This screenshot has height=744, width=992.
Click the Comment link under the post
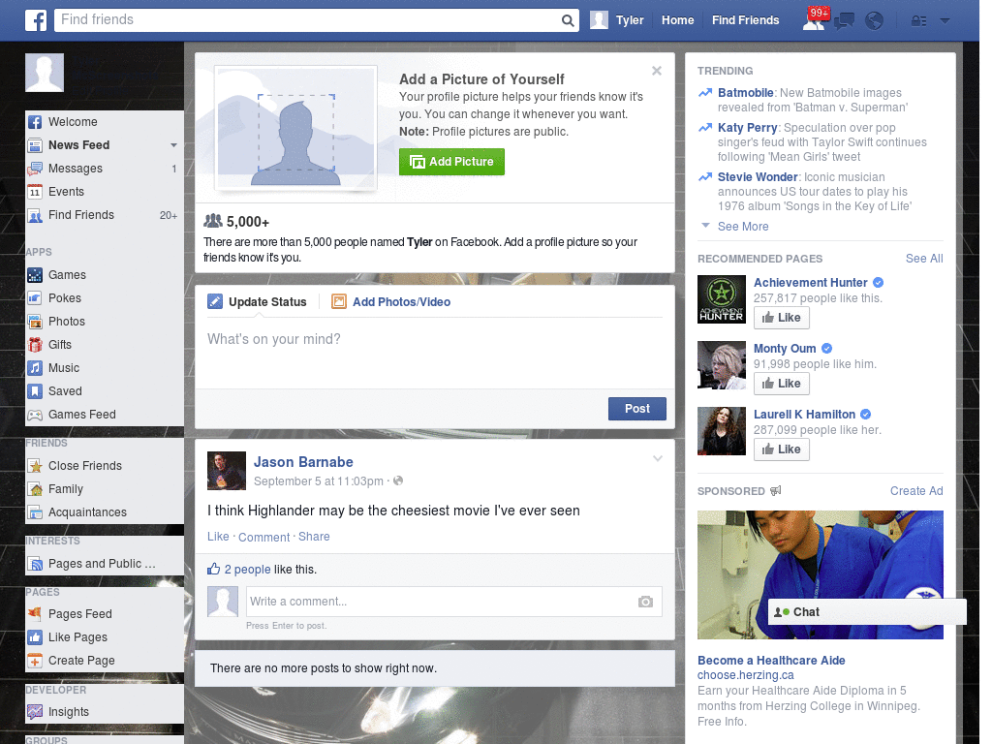[x=263, y=537]
